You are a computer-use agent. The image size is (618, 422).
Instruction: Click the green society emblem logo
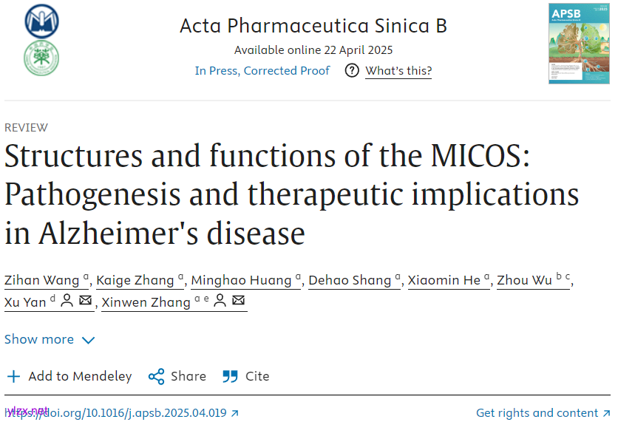(41, 58)
